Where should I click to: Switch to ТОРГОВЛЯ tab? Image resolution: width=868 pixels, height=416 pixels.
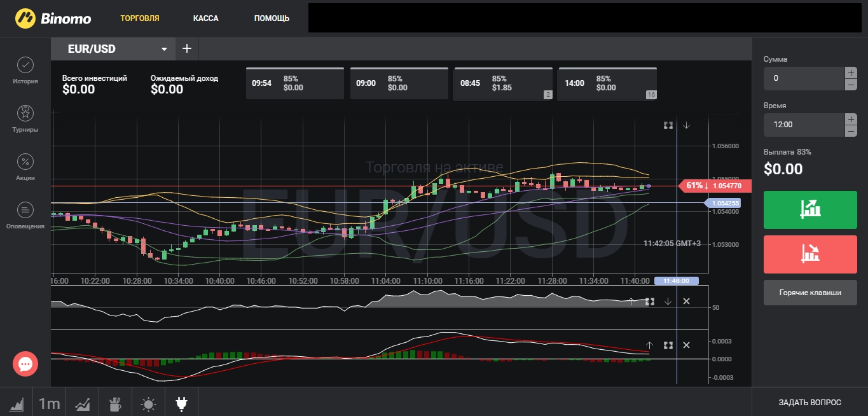coord(140,18)
